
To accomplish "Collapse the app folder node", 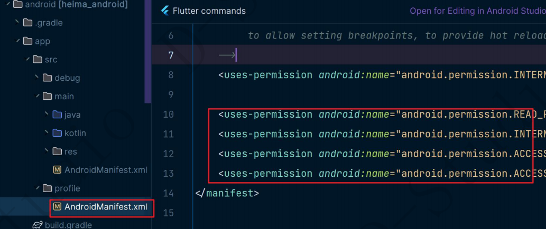I will coord(17,41).
